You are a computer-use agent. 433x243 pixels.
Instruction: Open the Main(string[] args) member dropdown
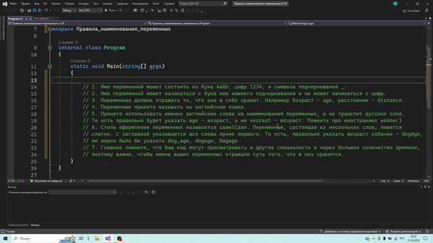[x=357, y=24]
